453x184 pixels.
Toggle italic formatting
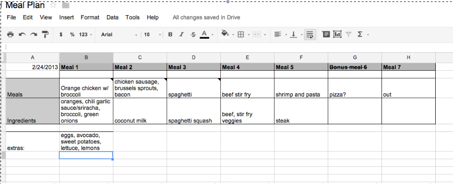pos(181,34)
